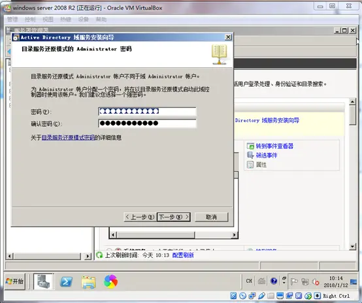362x303 pixels.
Task: Click the VirtualBox USB devices pen-shaped indicator
Action: coord(261,296)
